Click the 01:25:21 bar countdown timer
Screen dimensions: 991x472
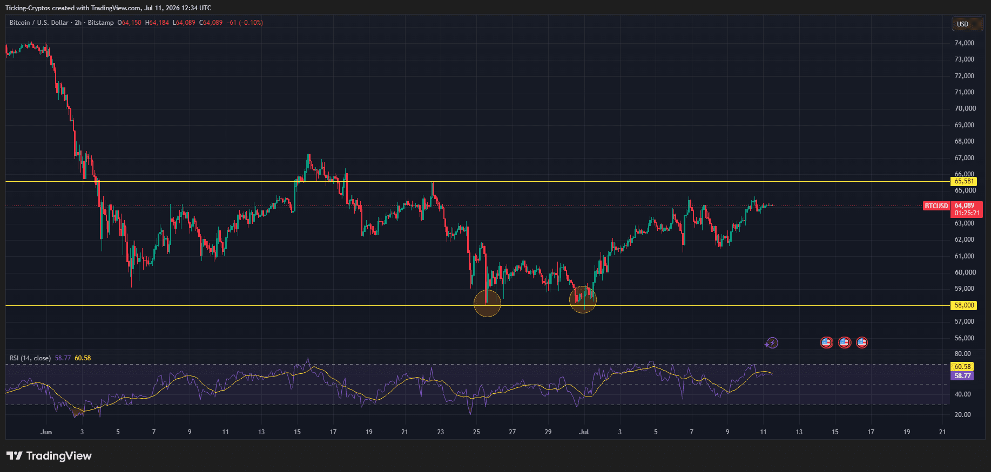point(966,213)
